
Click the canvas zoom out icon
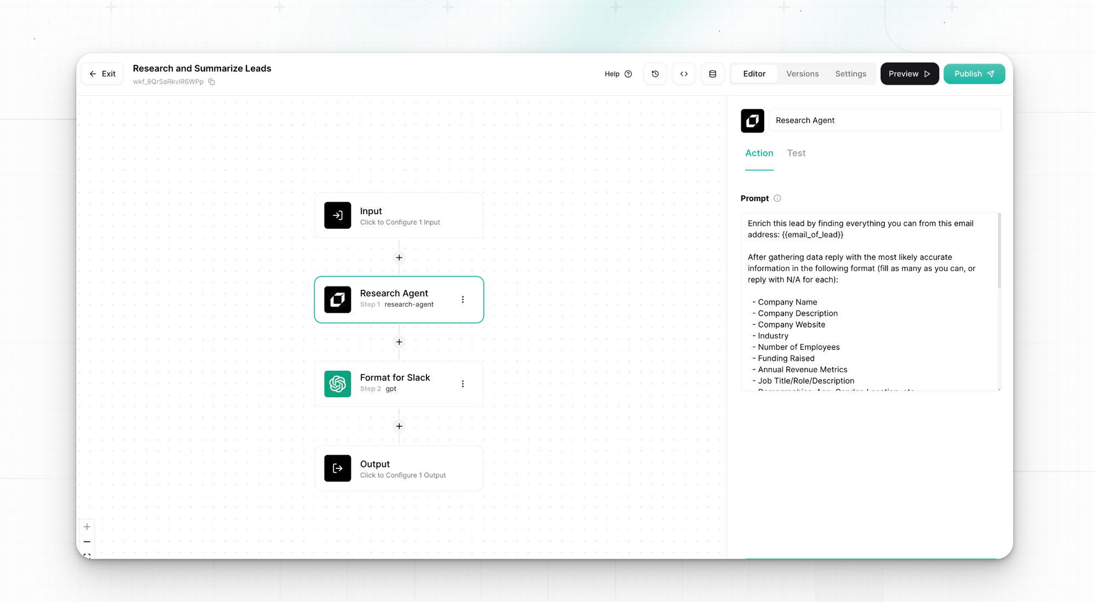(x=87, y=542)
